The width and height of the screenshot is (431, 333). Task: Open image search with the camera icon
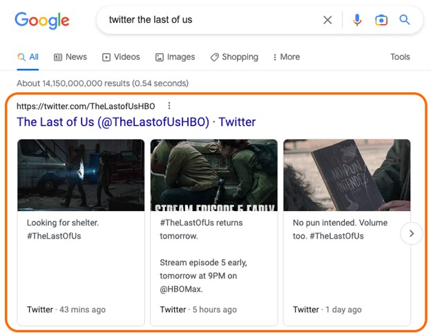click(x=381, y=20)
